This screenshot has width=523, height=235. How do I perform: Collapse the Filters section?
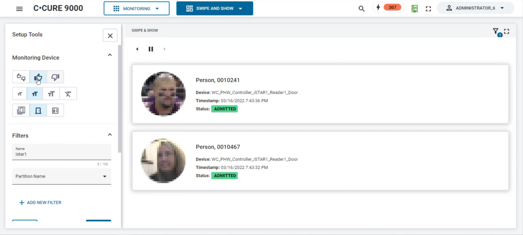click(110, 135)
